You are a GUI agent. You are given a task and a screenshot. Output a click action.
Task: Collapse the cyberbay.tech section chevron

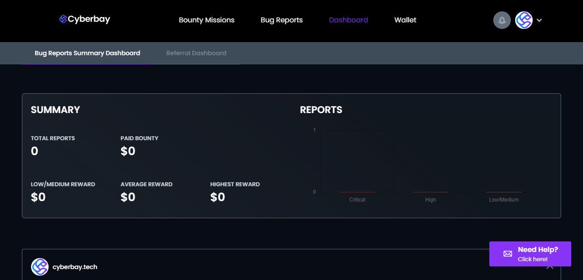click(550, 266)
